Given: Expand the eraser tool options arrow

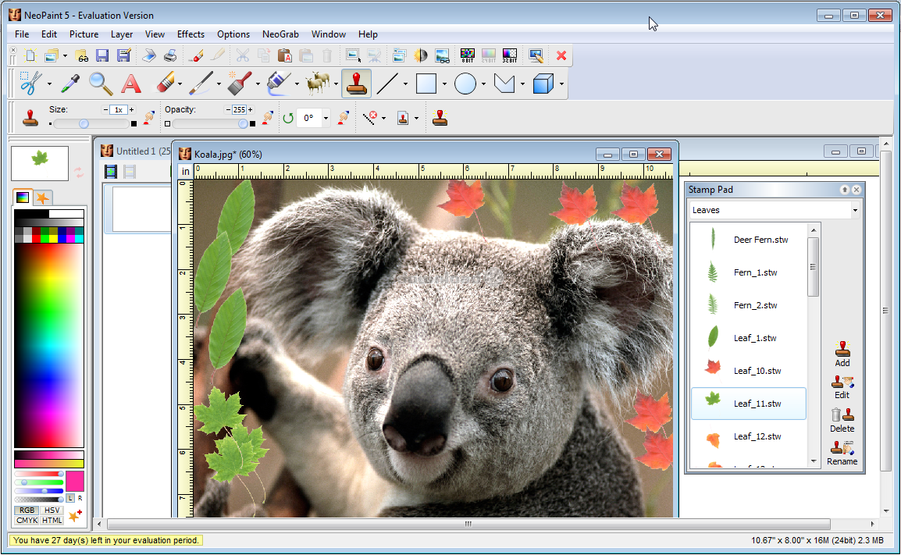Looking at the screenshot, I should pyautogui.click(x=180, y=84).
